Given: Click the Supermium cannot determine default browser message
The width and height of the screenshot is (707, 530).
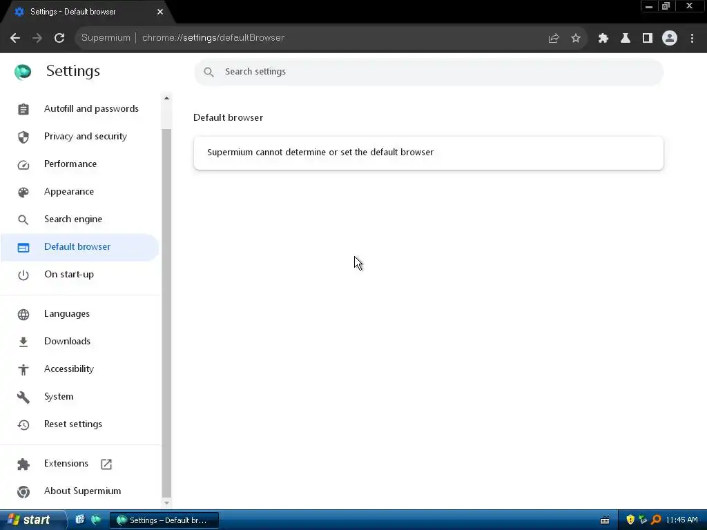Looking at the screenshot, I should click(320, 153).
